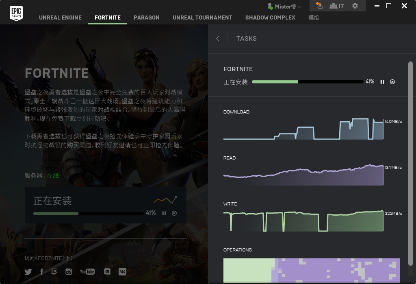Open Fortnite Discord server icon

click(107, 271)
